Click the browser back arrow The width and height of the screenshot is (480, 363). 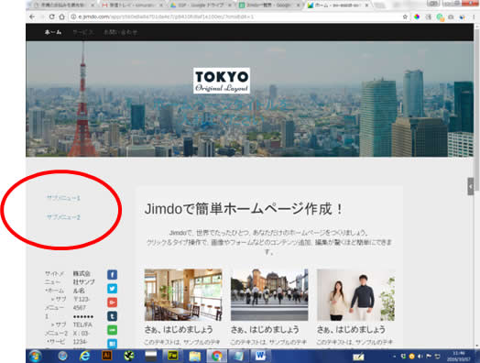[32, 16]
